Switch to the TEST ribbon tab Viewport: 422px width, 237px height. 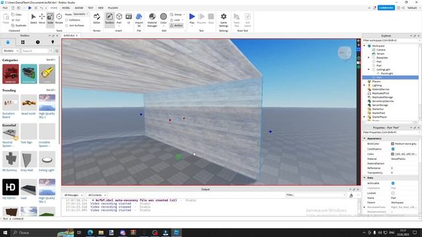pos(90,8)
